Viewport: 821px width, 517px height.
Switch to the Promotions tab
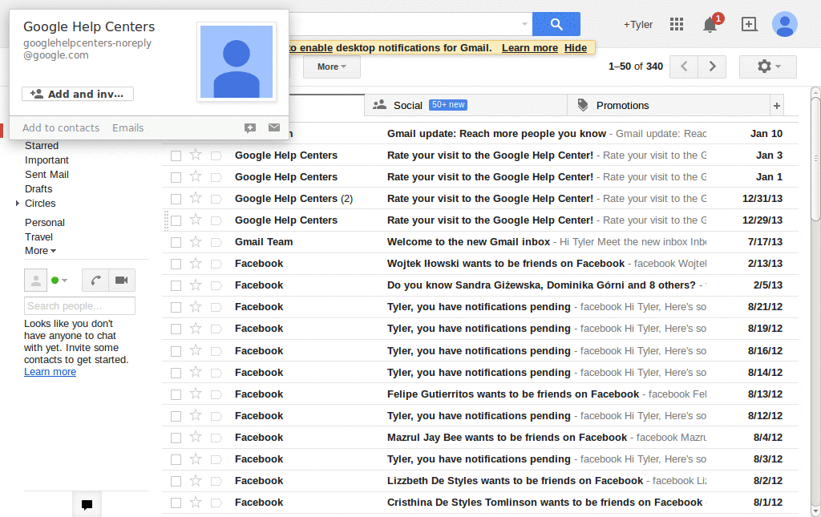[669, 105]
